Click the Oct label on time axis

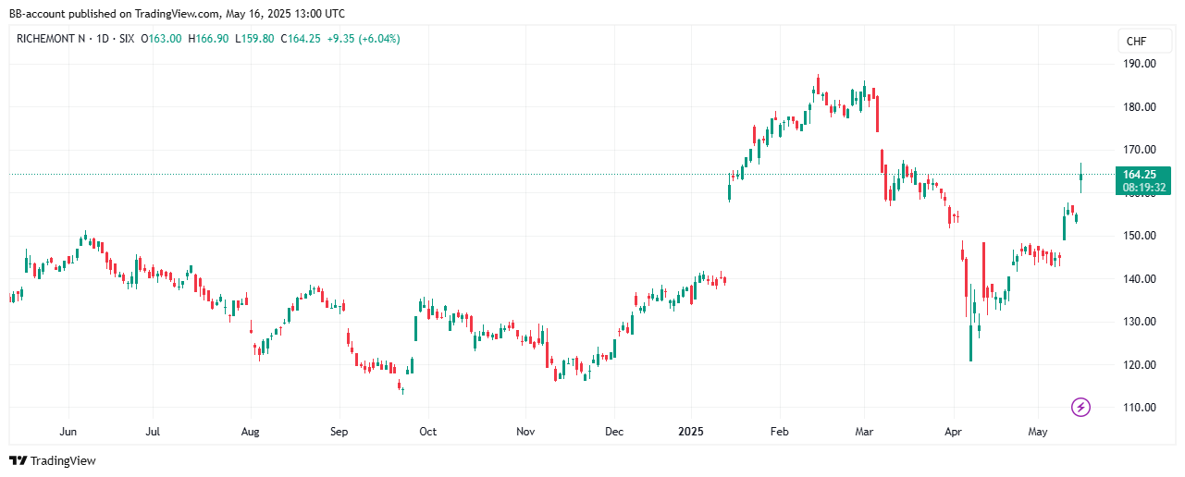427,432
